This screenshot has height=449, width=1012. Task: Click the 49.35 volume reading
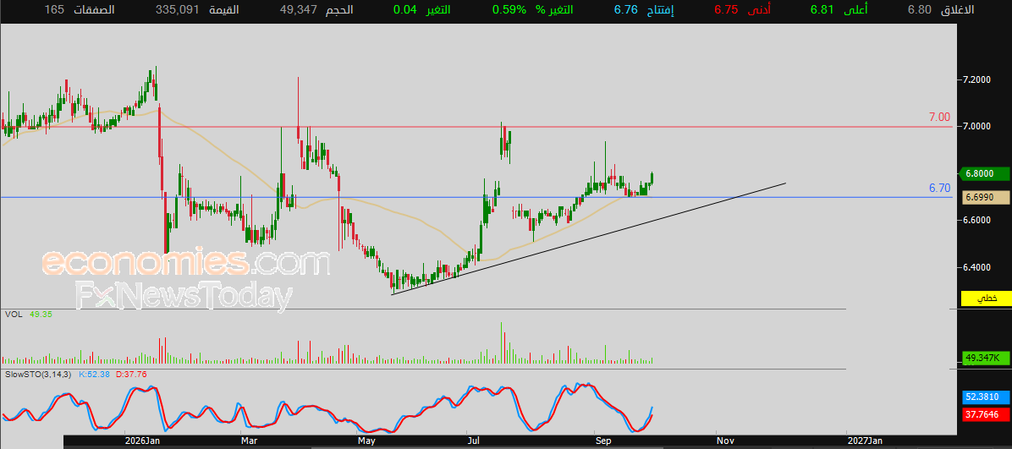coord(40,315)
